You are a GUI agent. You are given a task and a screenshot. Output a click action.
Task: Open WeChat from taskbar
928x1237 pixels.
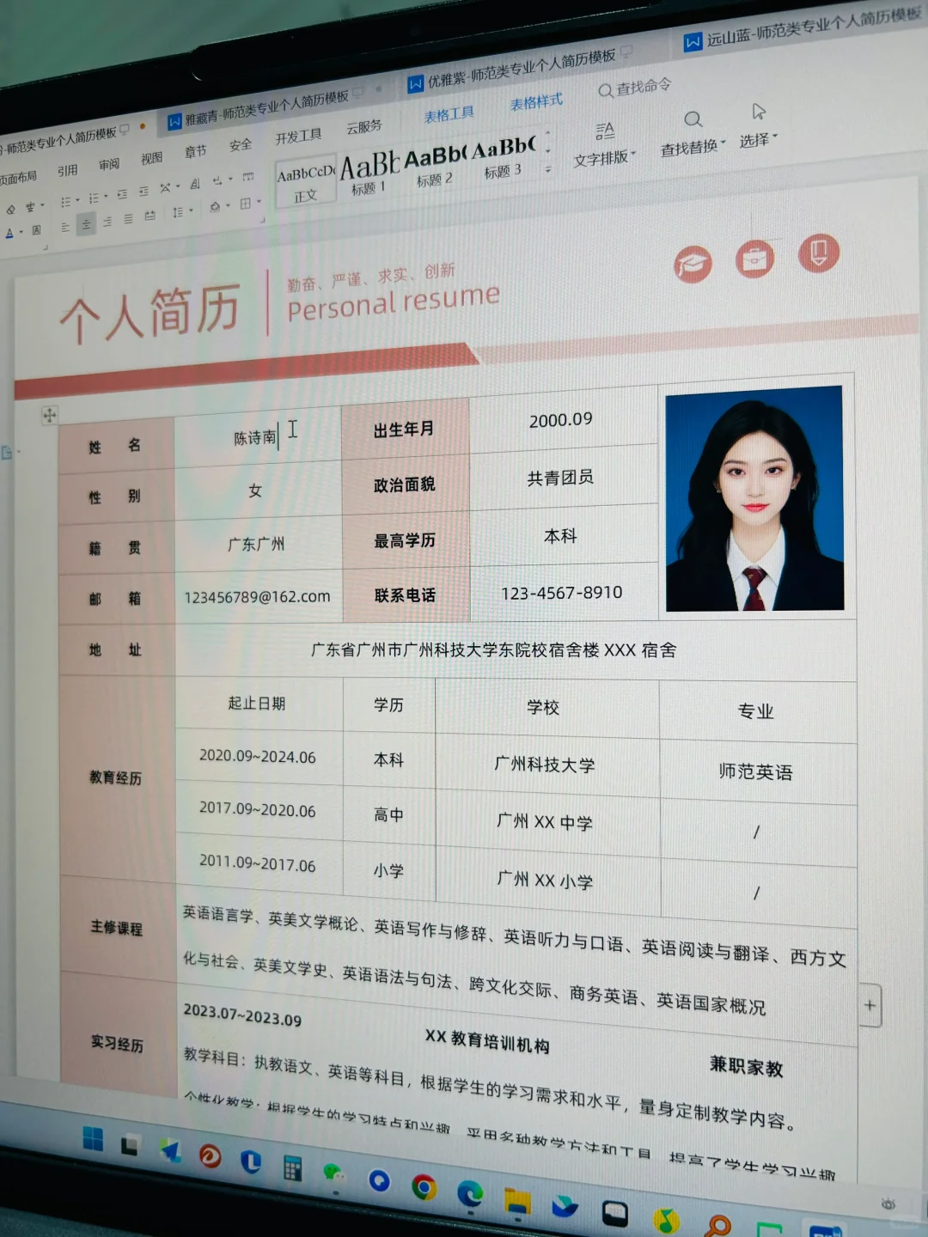point(333,1172)
